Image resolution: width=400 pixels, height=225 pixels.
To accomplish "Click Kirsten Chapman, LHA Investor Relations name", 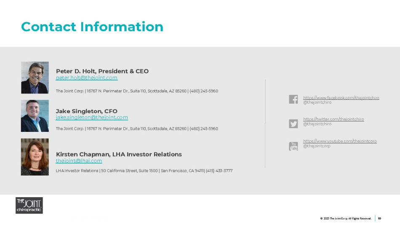I will point(119,154).
